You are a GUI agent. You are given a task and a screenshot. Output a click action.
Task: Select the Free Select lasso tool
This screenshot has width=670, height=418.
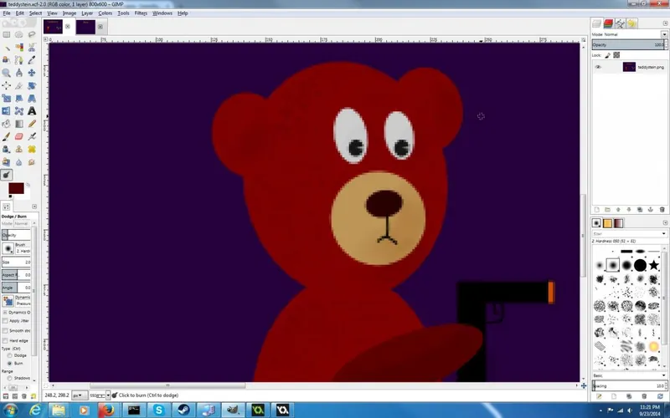coord(32,34)
